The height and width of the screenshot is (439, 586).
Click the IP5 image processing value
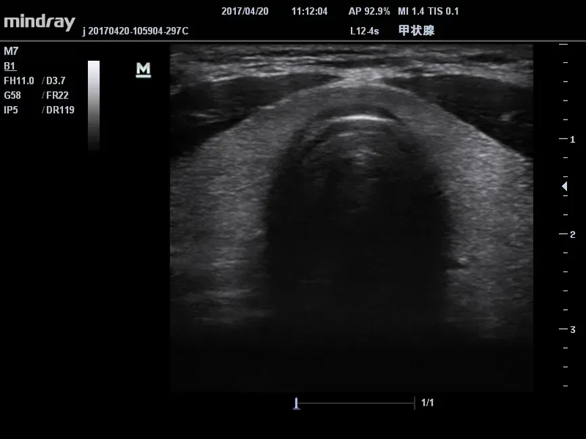tap(11, 110)
